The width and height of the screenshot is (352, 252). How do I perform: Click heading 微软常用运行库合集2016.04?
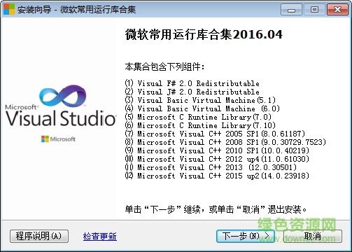coord(204,34)
